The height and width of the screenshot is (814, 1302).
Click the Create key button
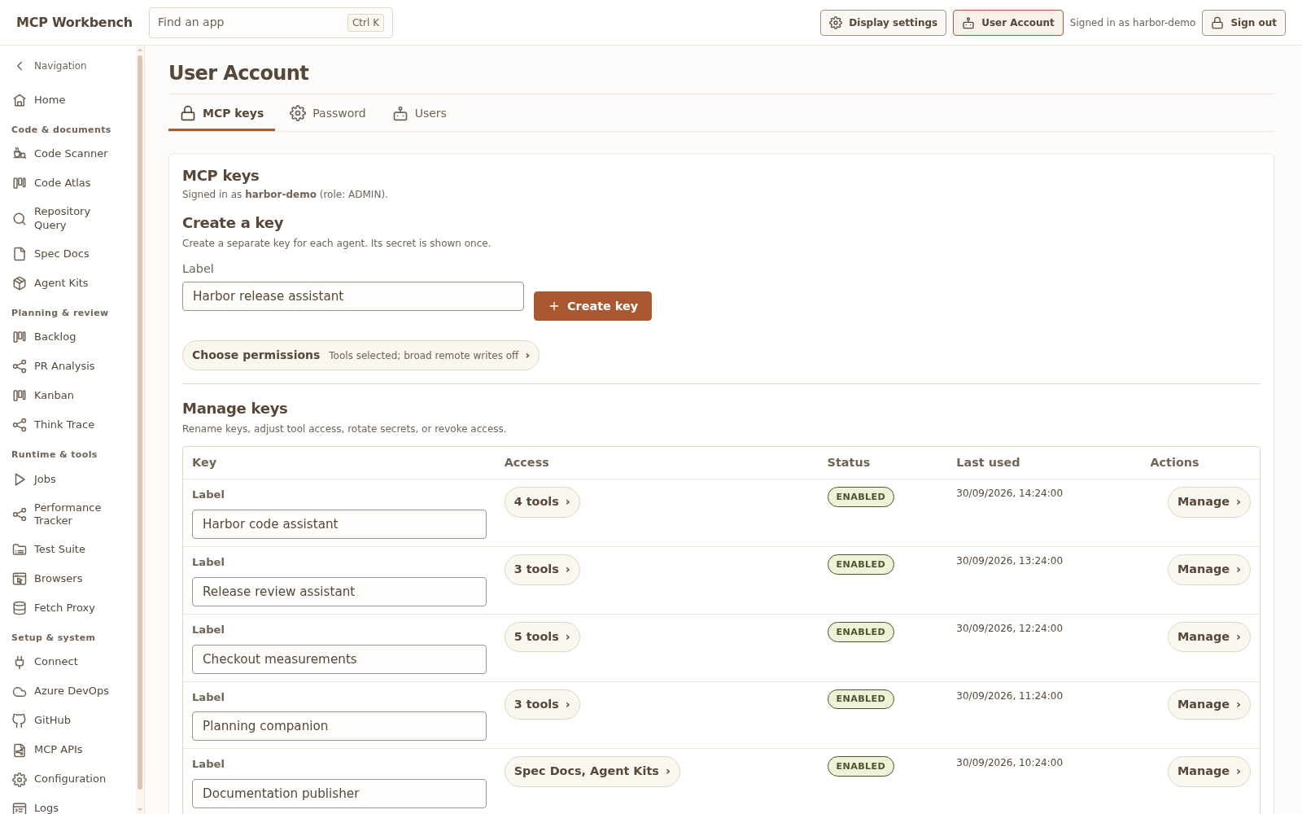click(592, 306)
